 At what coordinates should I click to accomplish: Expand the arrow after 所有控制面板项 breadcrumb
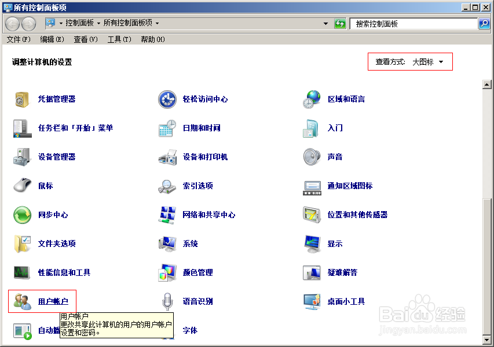pyautogui.click(x=157, y=23)
